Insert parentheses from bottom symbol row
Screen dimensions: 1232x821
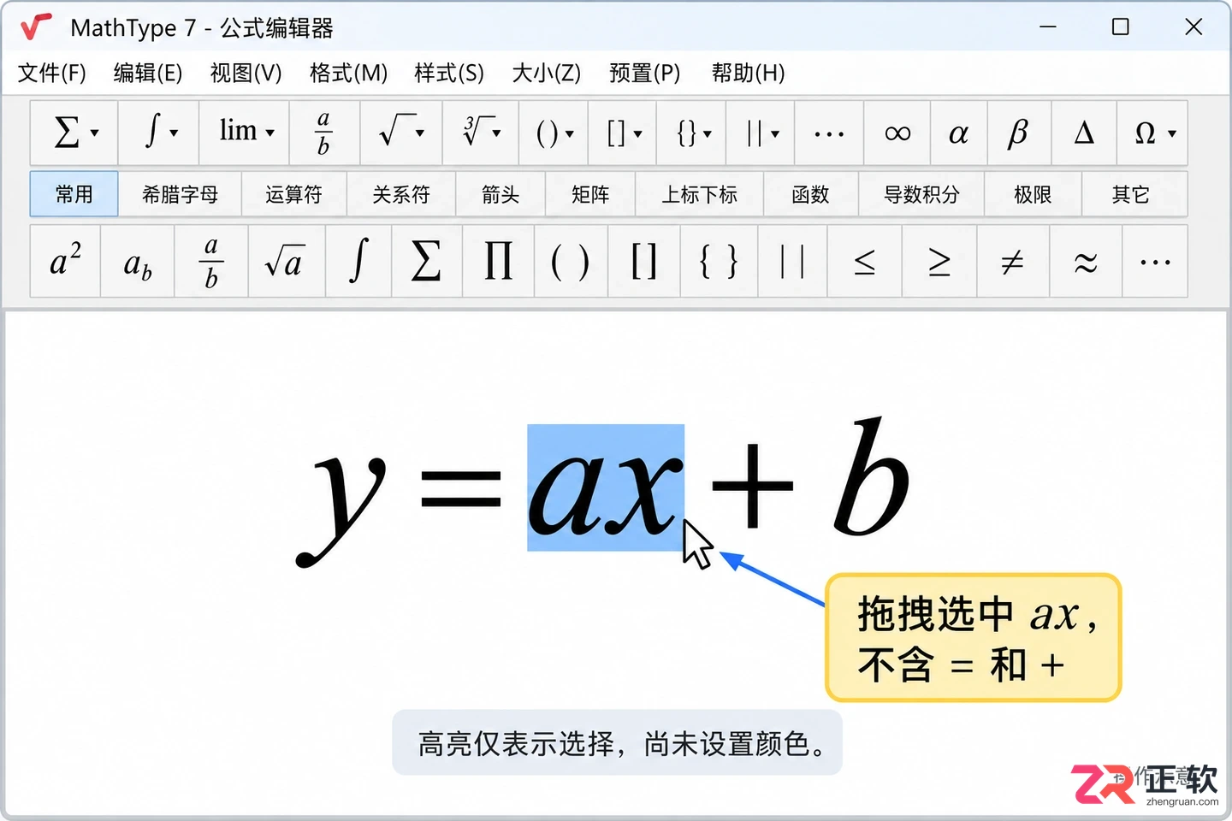(571, 262)
